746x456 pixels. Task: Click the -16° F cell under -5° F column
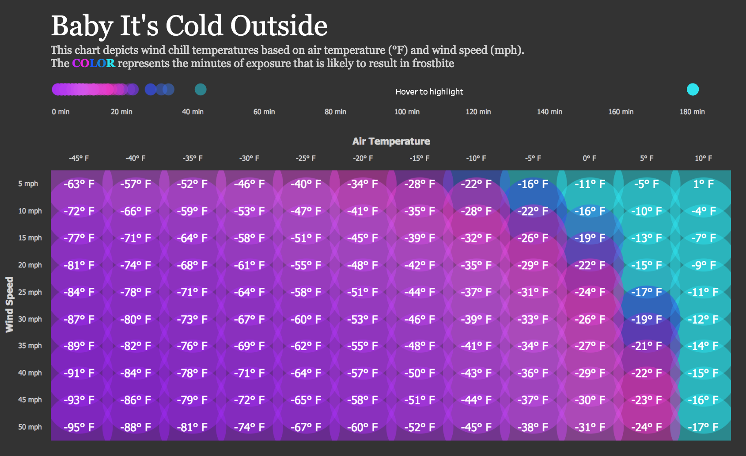click(533, 184)
